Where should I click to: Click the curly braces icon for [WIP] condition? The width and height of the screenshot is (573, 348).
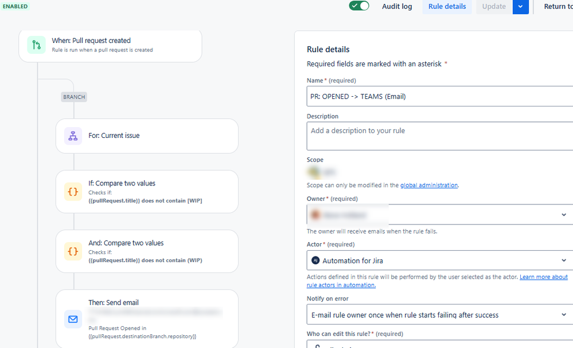(73, 192)
